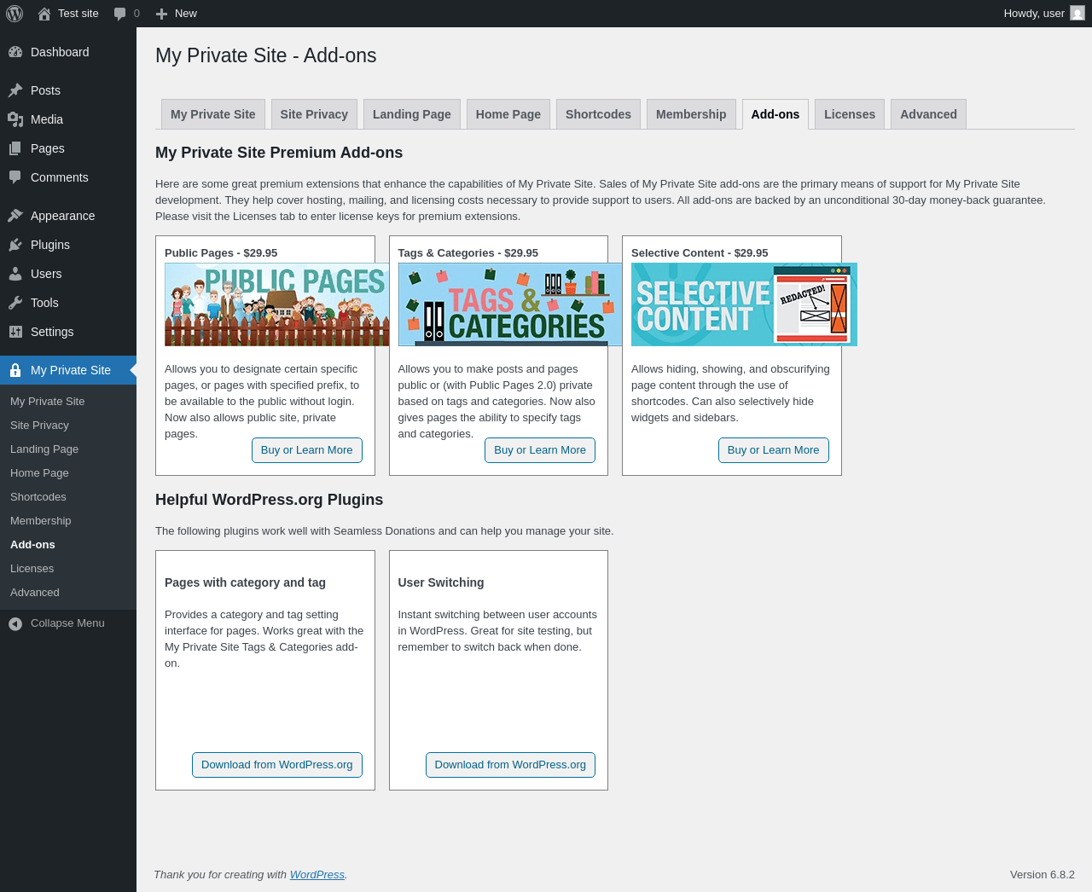Click the Collapse Menu label
Viewport: 1092px width, 892px height.
pyautogui.click(x=67, y=623)
